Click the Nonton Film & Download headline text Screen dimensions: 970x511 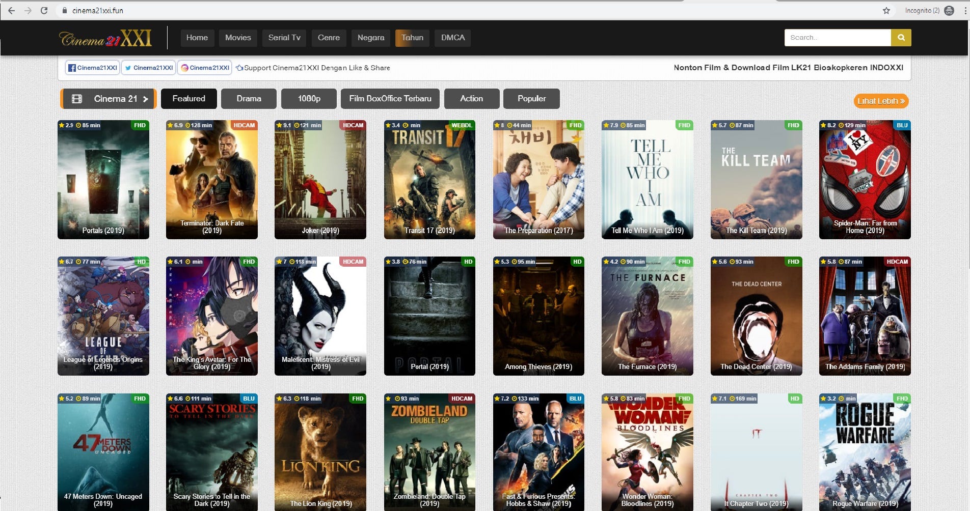788,68
